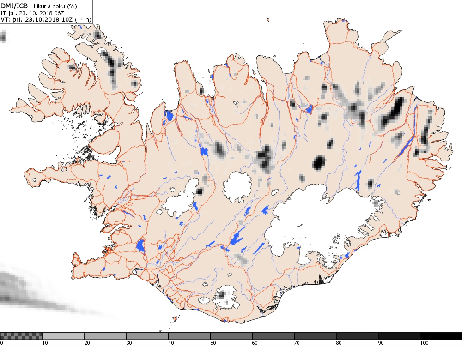Pick the black swatch past the 100 mark

tap(441, 336)
